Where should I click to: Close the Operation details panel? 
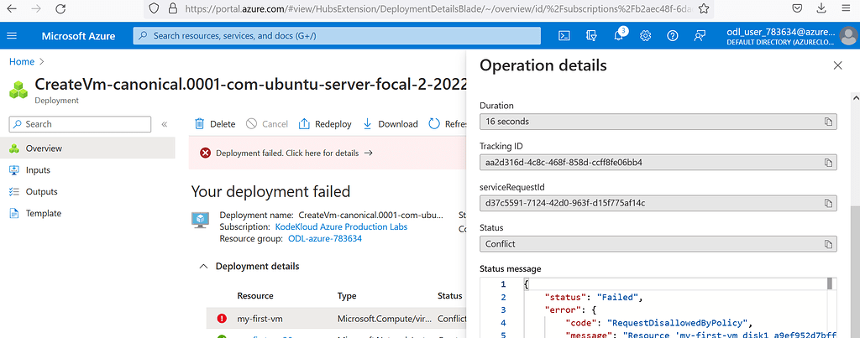tap(837, 65)
